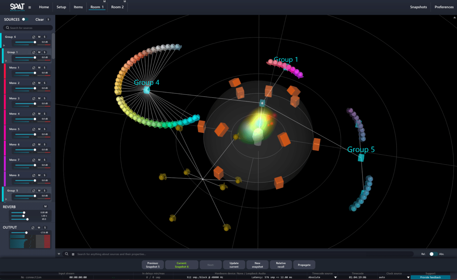Image resolution: width=457 pixels, height=280 pixels.
Task: Click the magnifier search icon in bottom bar
Action: [x=66, y=254]
